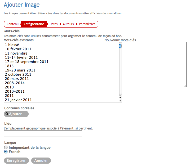Click the magnifier icon on Ajouter button
The image size is (190, 166).
(x=7, y=114)
